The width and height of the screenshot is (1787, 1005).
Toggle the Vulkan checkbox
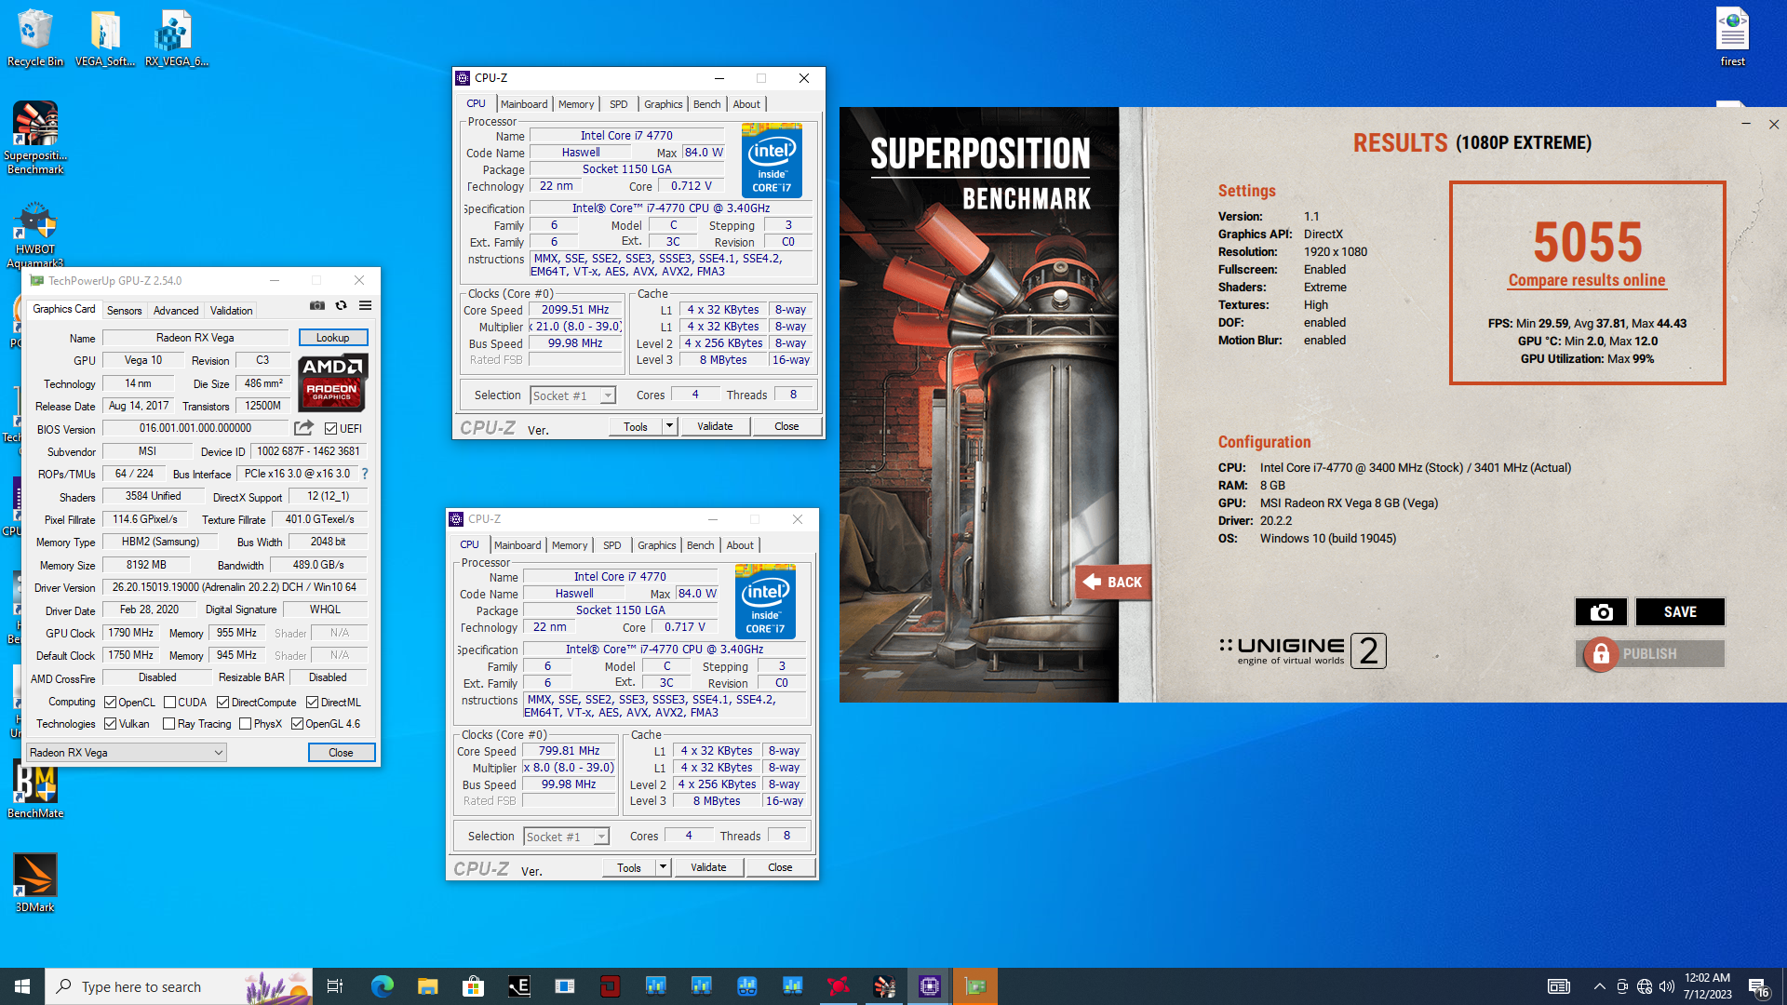click(110, 724)
